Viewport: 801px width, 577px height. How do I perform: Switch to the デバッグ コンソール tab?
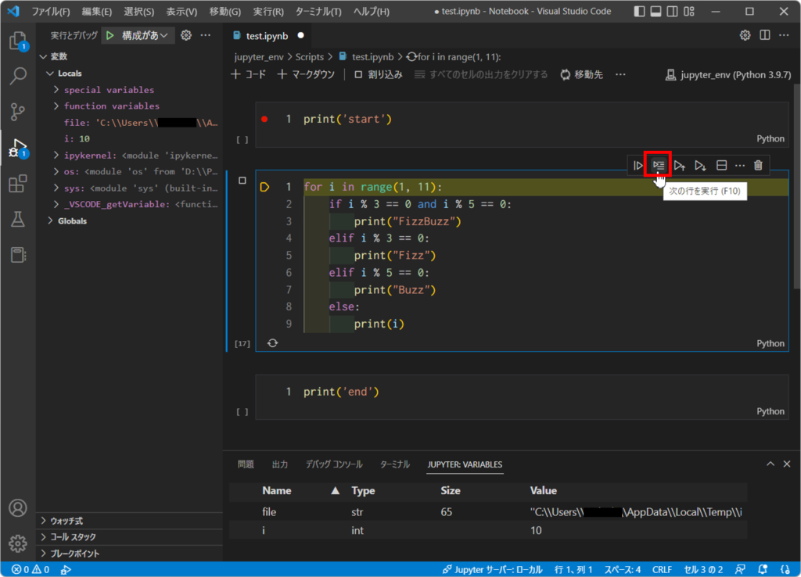[334, 464]
